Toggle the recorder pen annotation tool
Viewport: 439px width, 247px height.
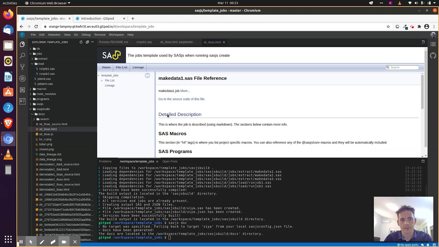pyautogui.click(x=42, y=242)
